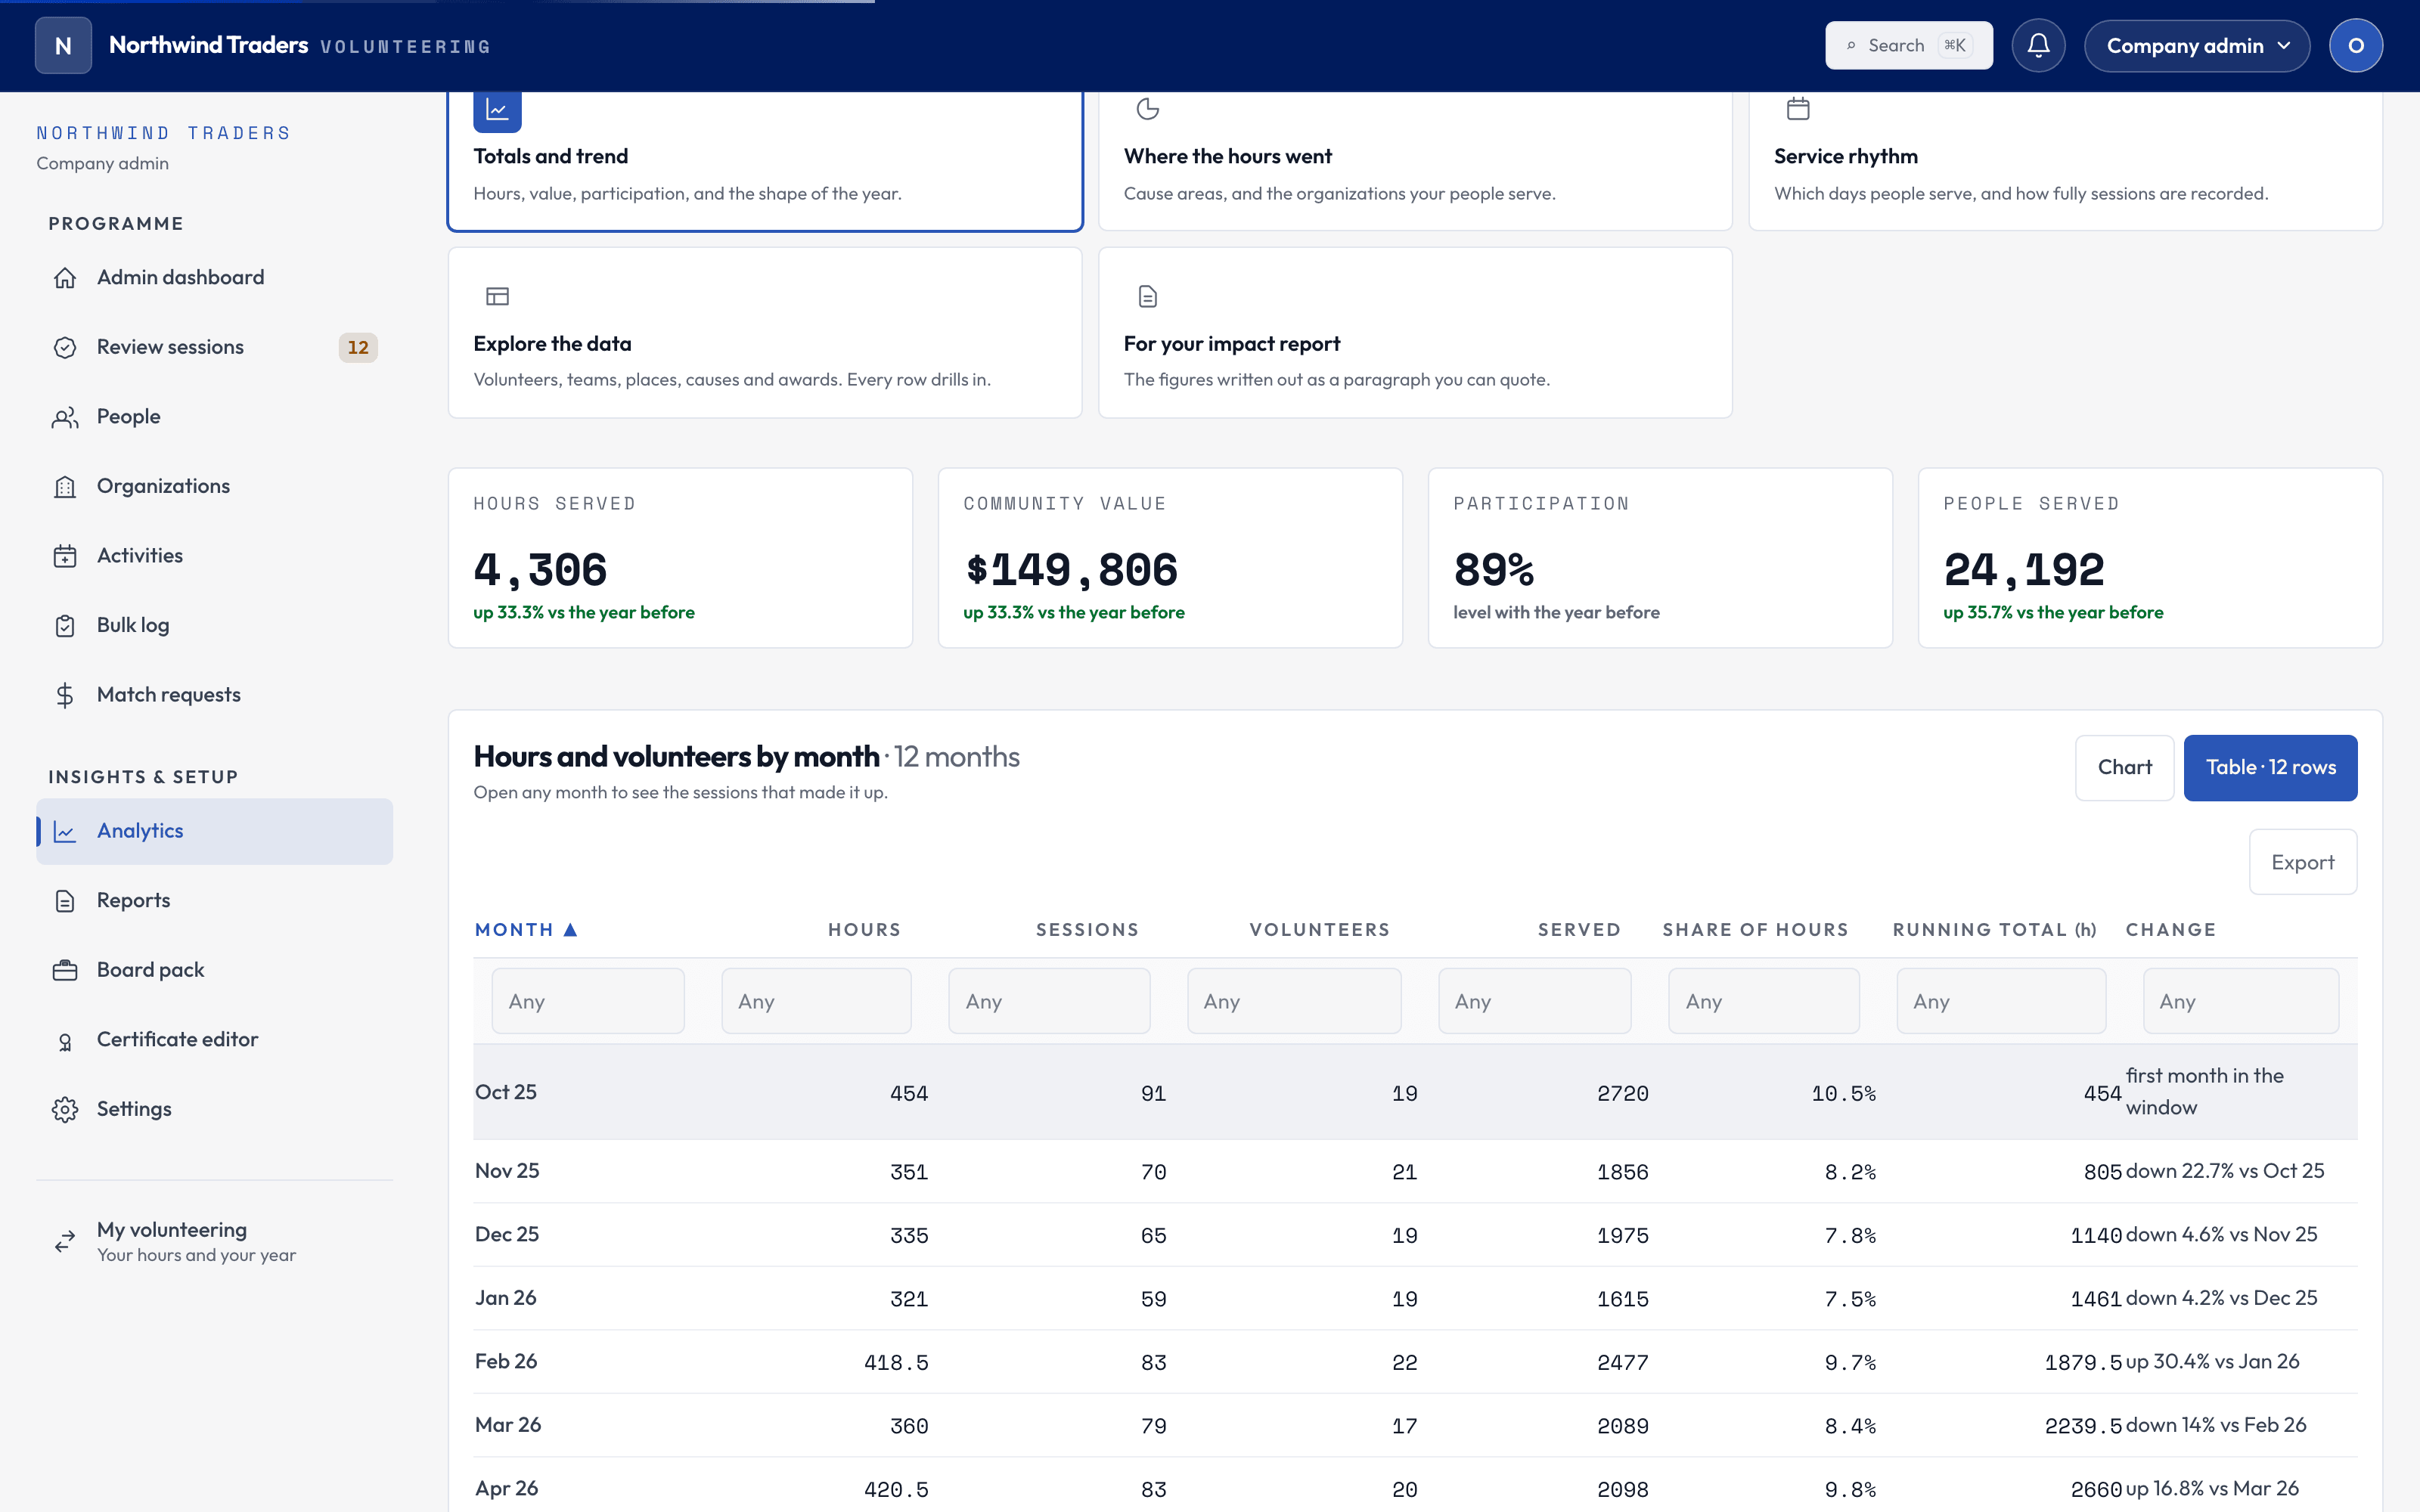
Task: Open Match requests dollar icon
Action: (x=65, y=695)
